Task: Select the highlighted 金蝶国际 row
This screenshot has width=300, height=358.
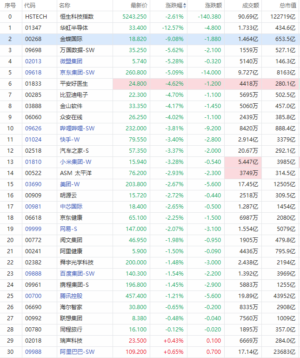Action: (x=150, y=39)
